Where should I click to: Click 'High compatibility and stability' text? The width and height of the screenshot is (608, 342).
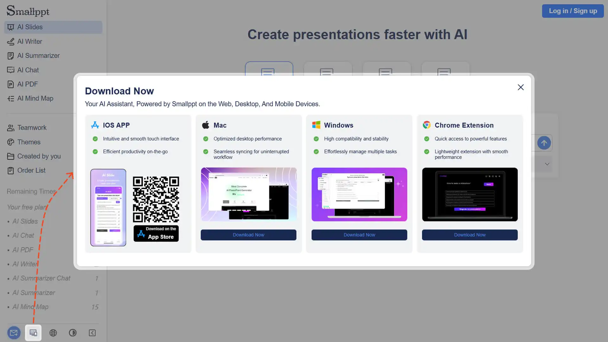[x=356, y=139]
